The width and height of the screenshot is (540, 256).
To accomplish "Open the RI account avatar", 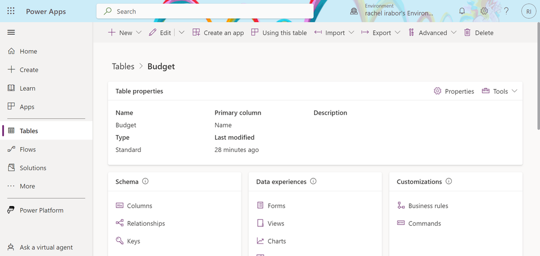I will [529, 11].
